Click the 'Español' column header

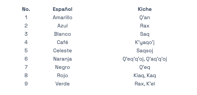pyautogui.click(x=62, y=9)
